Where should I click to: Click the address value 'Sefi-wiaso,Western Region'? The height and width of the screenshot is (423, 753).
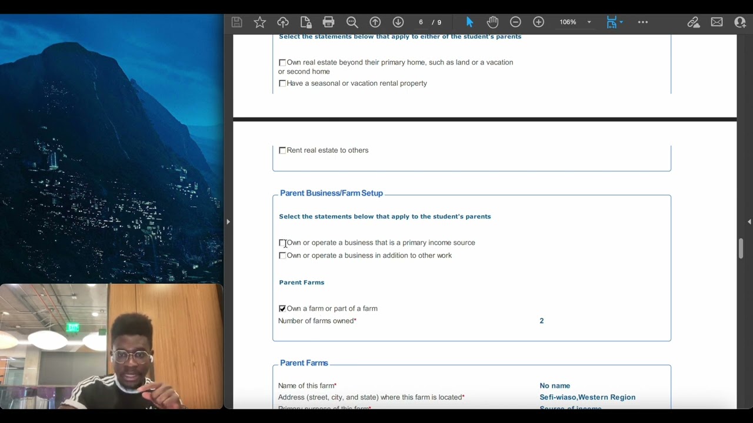[587, 397]
